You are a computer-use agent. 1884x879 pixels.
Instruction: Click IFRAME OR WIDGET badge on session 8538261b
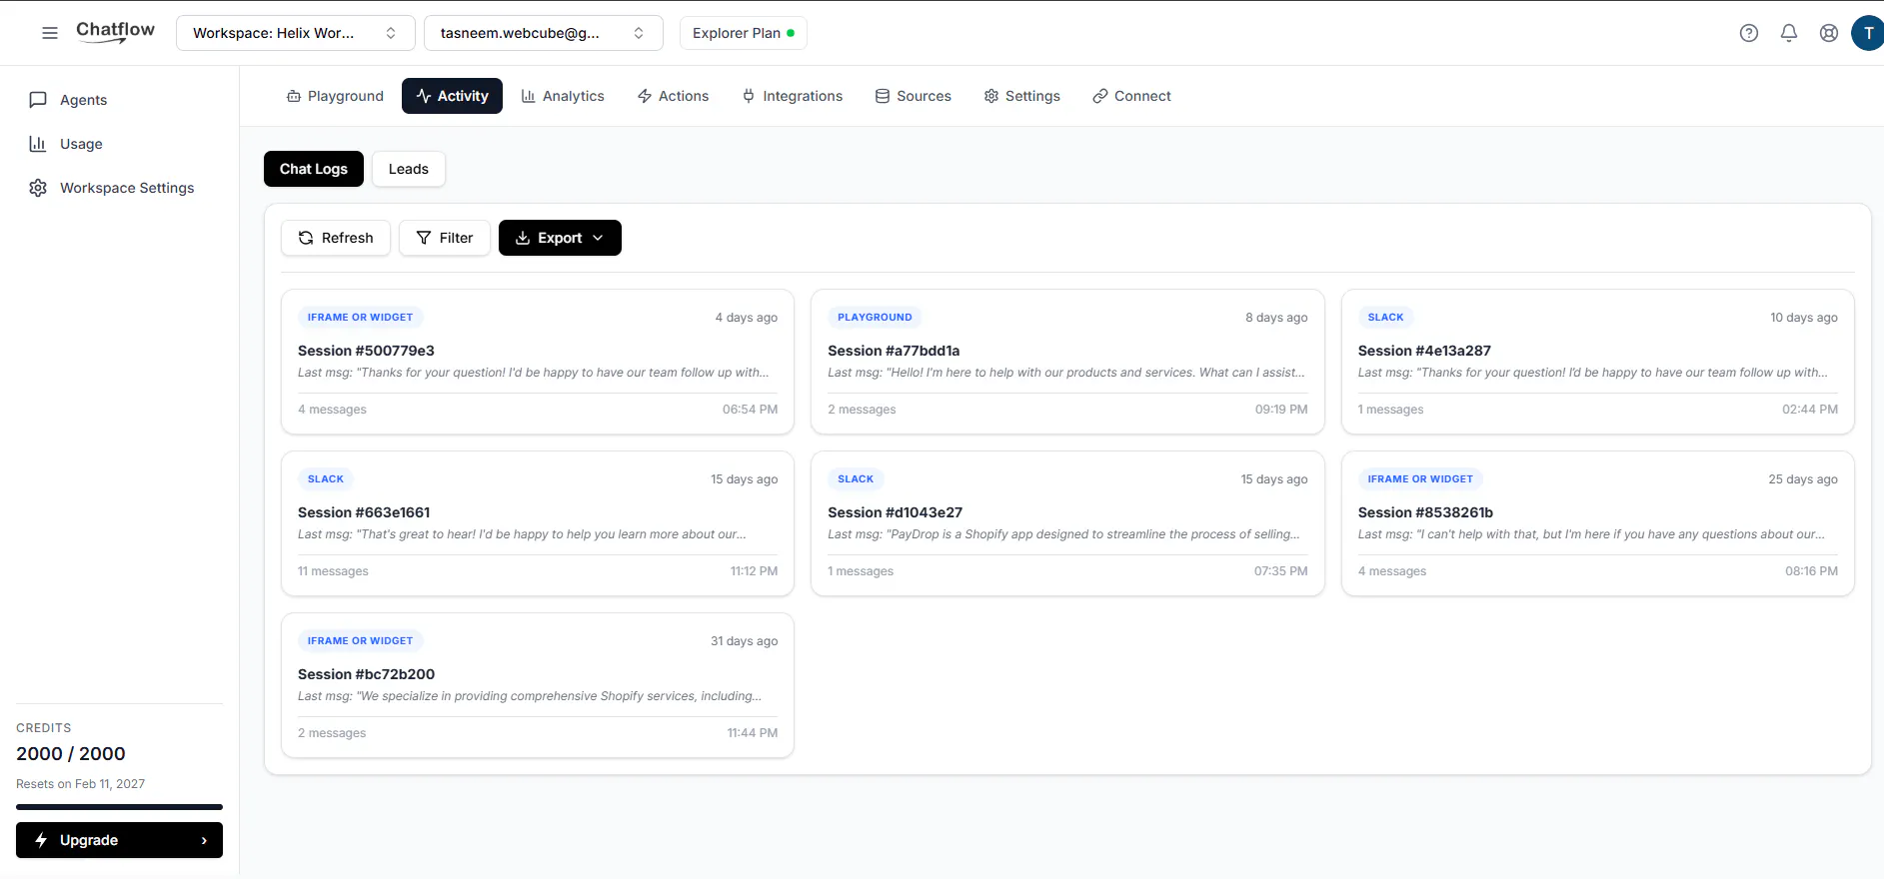tap(1420, 479)
